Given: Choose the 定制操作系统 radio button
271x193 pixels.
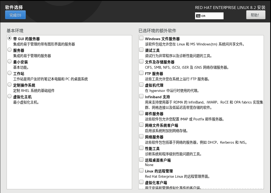Looking at the screenshot, I should tap(9, 84).
